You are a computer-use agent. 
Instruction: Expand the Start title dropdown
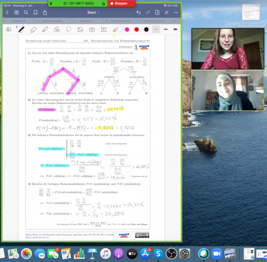[94, 13]
